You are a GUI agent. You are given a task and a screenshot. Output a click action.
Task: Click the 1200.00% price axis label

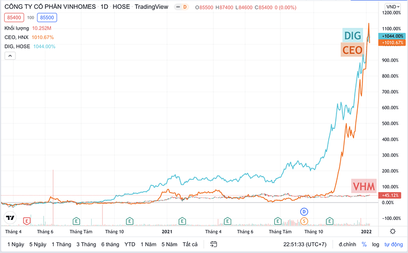click(x=391, y=13)
